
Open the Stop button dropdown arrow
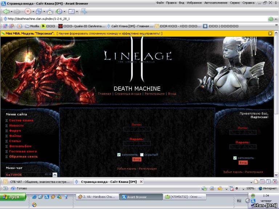click(33, 12)
